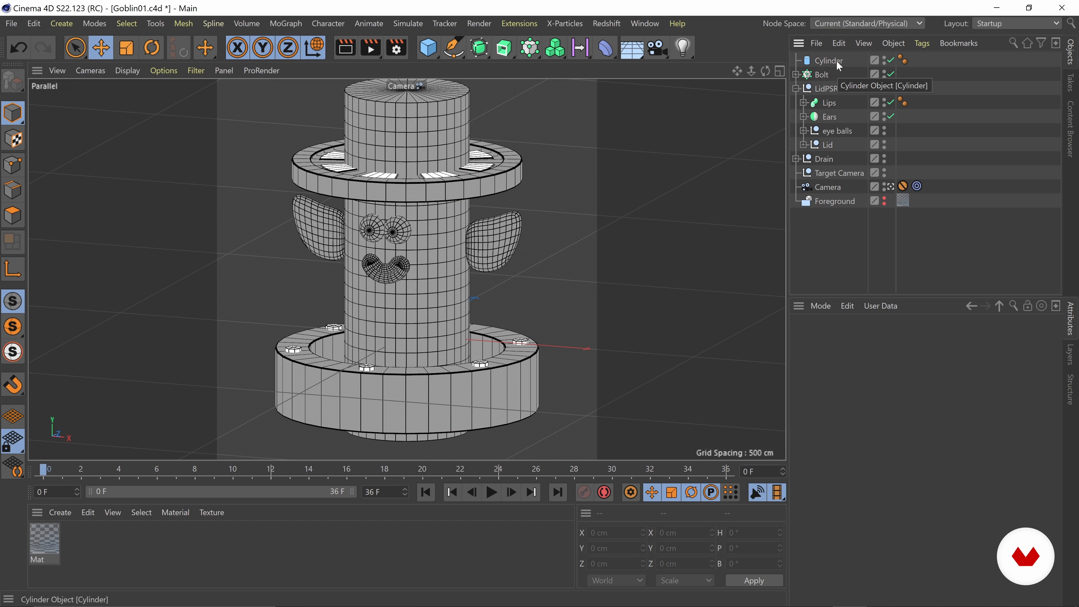This screenshot has width=1079, height=607.
Task: Expand the Drain object hierarchy
Action: click(x=796, y=159)
